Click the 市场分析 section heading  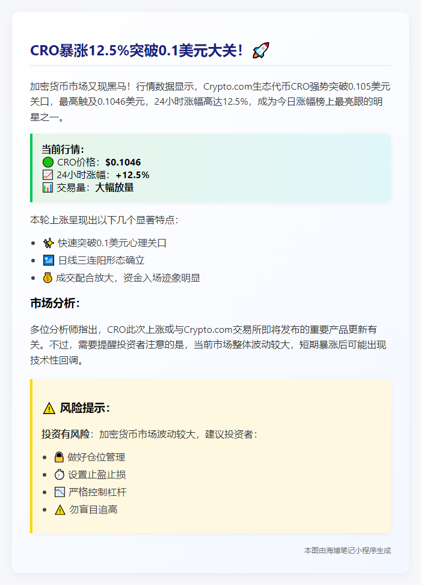pos(55,303)
